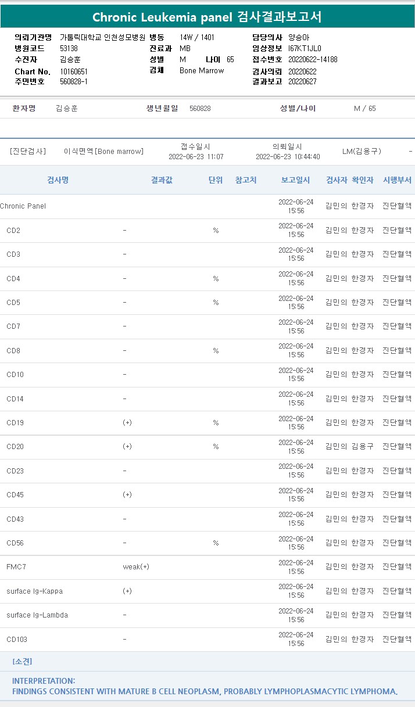Click the CD103 test name
The height and width of the screenshot is (707, 415).
click(17, 640)
